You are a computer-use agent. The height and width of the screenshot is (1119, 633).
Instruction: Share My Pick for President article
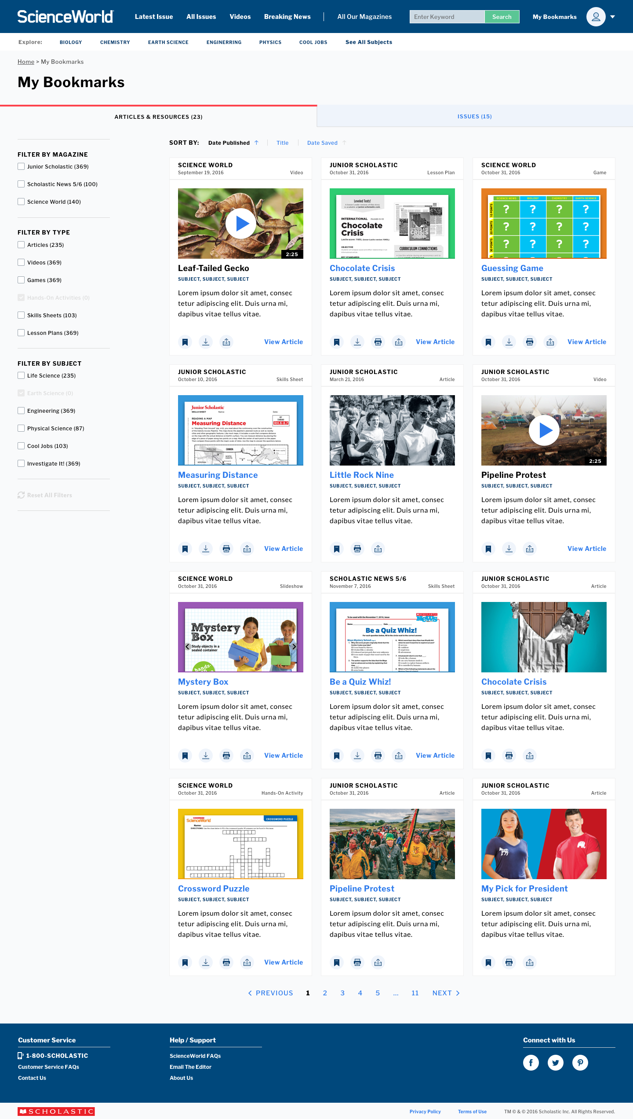(x=530, y=962)
